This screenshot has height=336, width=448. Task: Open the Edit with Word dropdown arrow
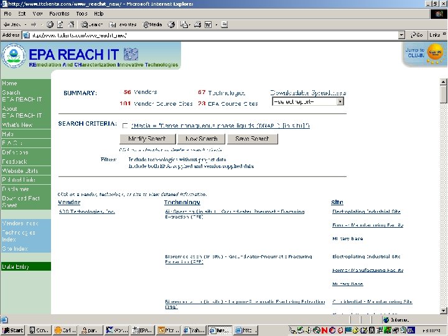[217, 24]
